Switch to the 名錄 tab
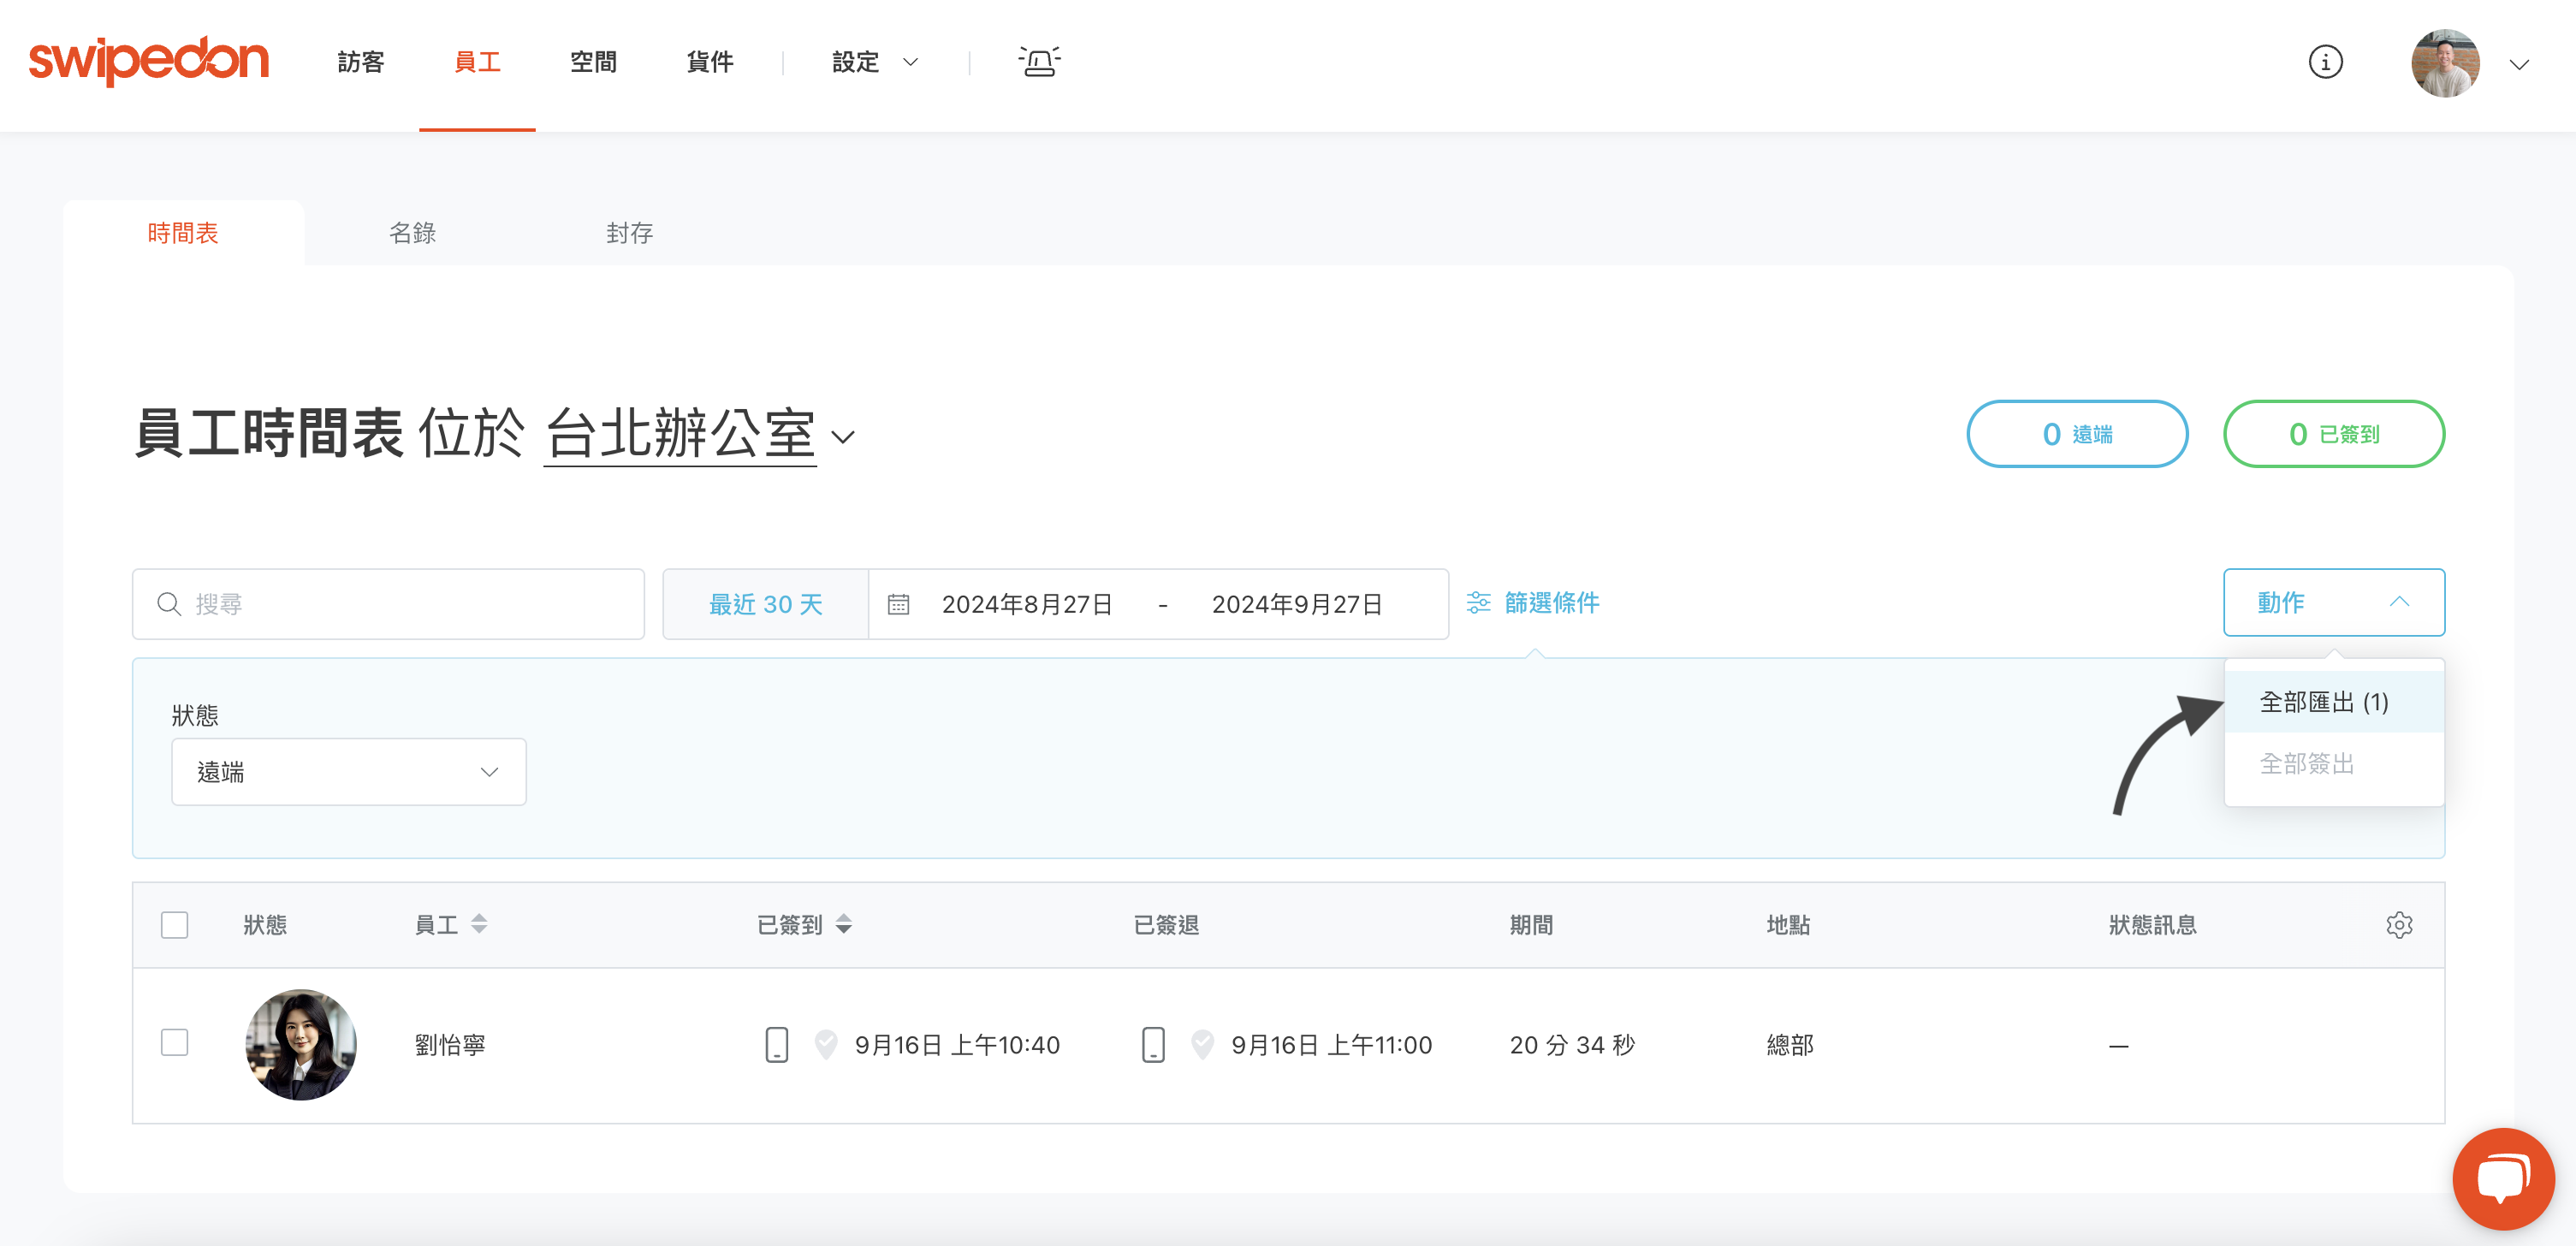Viewport: 2576px width, 1246px height. (412, 233)
